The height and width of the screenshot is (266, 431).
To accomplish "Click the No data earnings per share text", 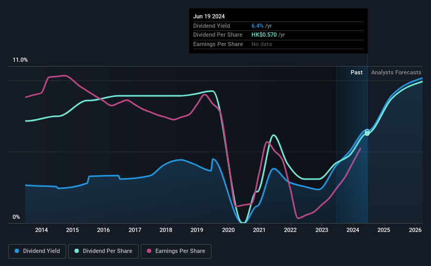I will point(261,44).
